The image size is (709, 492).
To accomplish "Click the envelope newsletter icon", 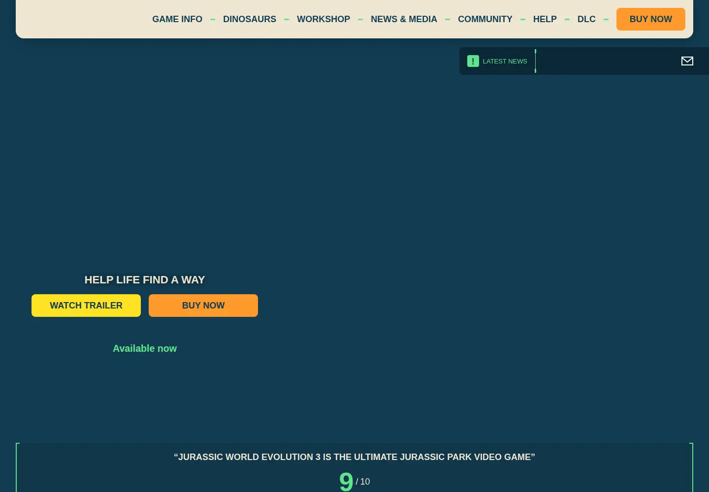I will point(687,61).
